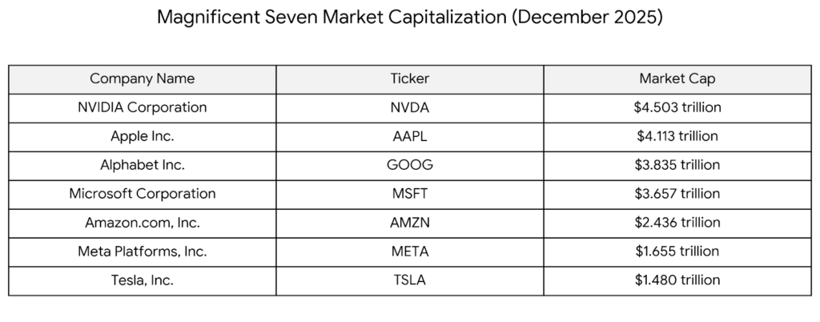The image size is (820, 322).
Task: Select the $4.113 trillion cell
Action: click(x=677, y=136)
